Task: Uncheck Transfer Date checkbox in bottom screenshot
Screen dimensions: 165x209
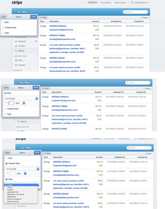Action: click(x=7, y=164)
